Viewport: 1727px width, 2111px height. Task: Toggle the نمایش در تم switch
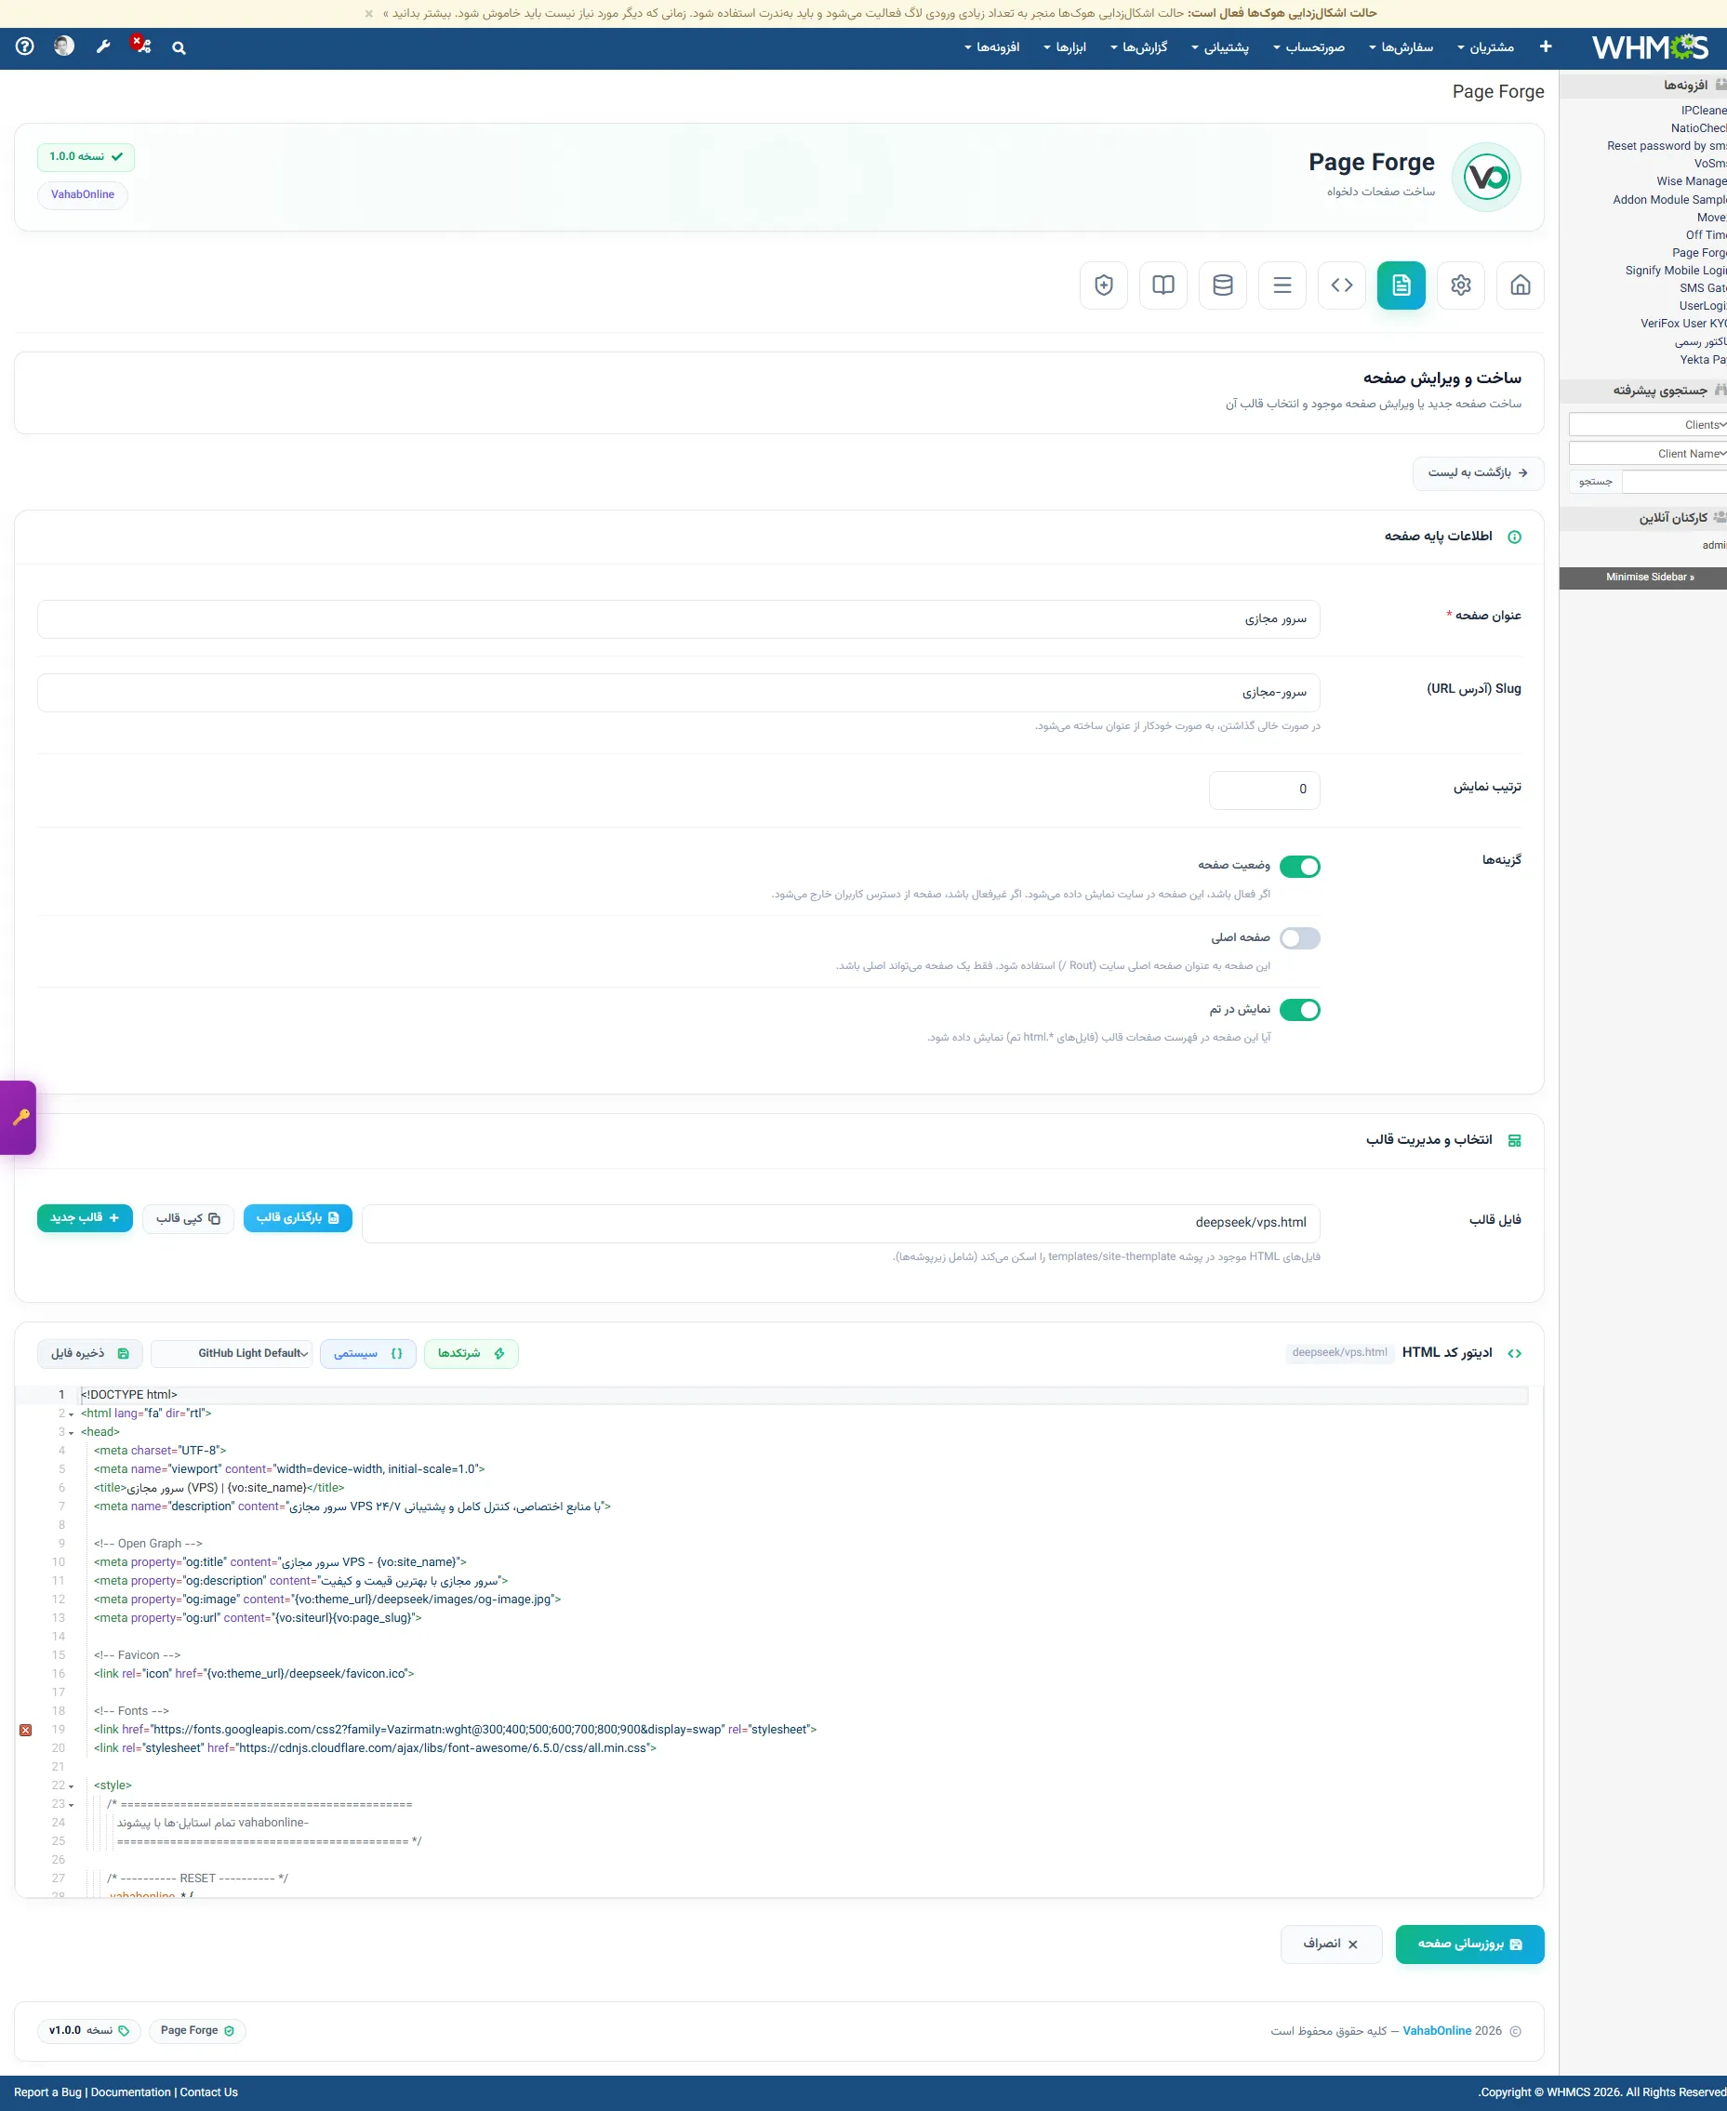[x=1298, y=1010]
